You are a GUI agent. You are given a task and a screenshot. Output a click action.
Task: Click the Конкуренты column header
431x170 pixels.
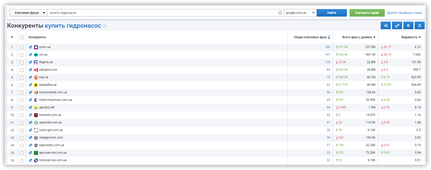pyautogui.click(x=37, y=37)
